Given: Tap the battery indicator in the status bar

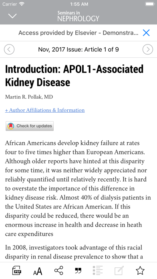Looking at the screenshot, I should coord(150,4).
